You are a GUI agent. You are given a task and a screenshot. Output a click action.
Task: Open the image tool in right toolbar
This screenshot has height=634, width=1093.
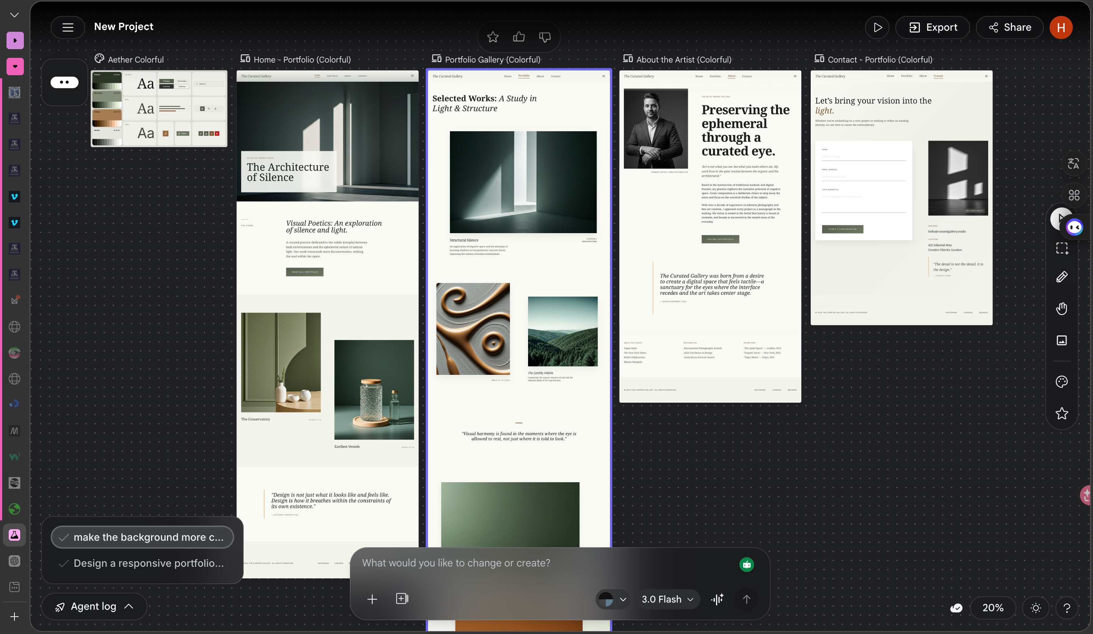tap(1061, 340)
